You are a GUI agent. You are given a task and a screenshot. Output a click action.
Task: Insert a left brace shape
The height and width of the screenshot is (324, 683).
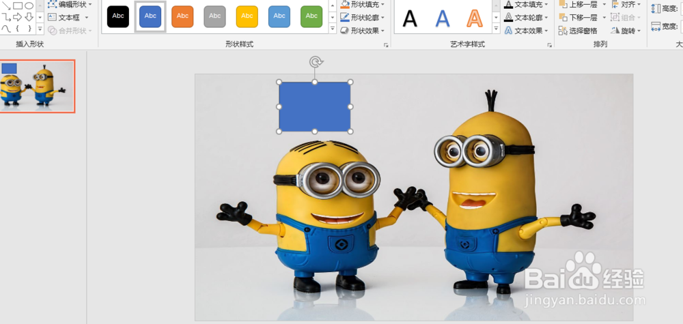[18, 28]
